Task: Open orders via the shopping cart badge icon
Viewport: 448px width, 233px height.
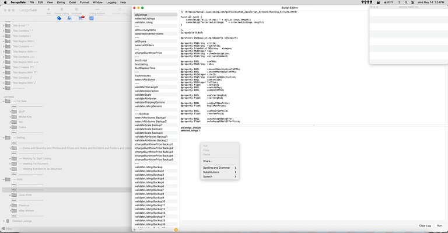Action: [x=81, y=18]
